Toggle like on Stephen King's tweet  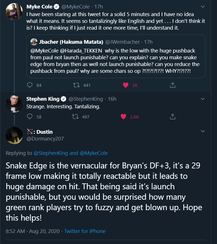tap(123, 116)
